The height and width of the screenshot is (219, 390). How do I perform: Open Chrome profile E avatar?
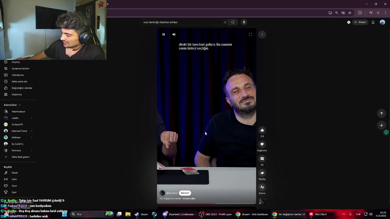point(378,13)
